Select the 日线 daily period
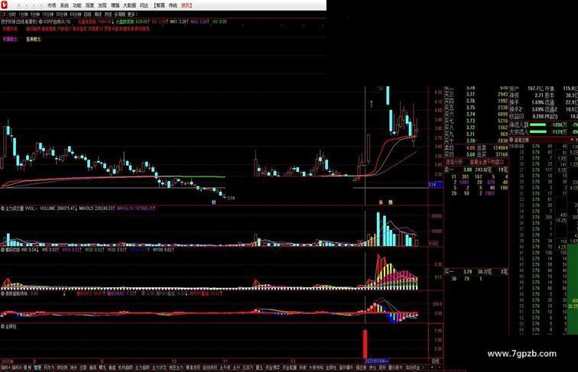The width and height of the screenshot is (578, 372). [x=87, y=14]
